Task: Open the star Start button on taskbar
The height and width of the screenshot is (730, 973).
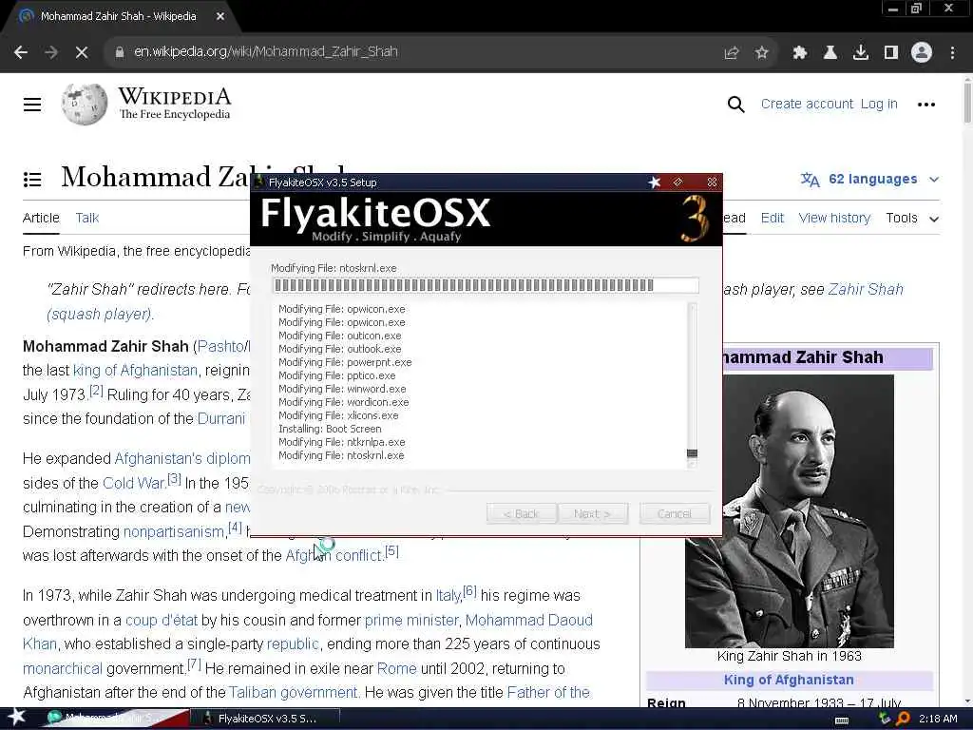Action: [17, 717]
